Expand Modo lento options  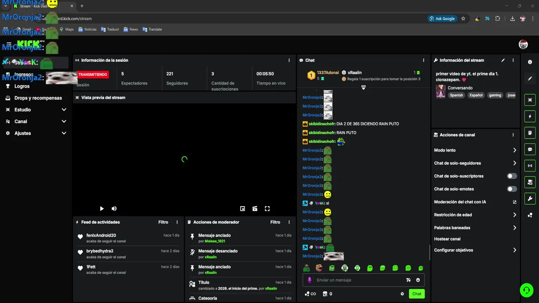515,150
